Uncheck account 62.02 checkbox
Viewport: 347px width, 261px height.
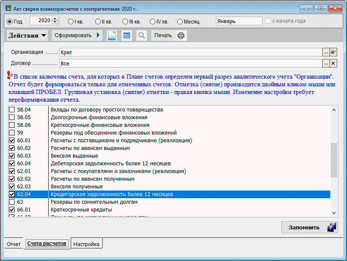pyautogui.click(x=12, y=179)
